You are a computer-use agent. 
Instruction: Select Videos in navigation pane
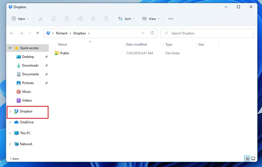[27, 100]
